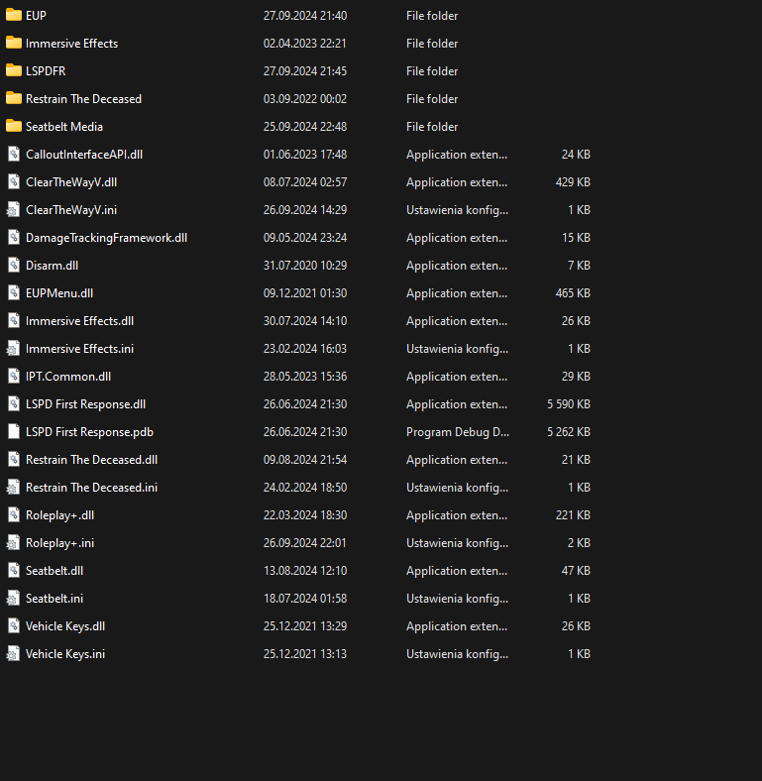
Task: Click the Immersive Effects.ini config icon
Action: click(14, 349)
